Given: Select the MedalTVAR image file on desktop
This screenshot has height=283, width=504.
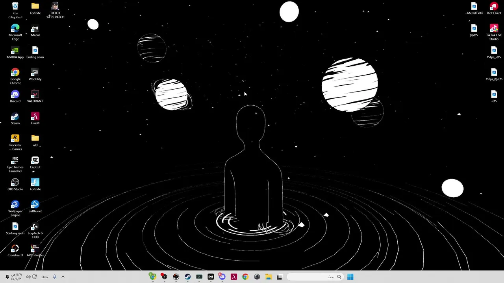Looking at the screenshot, I should pyautogui.click(x=474, y=9).
